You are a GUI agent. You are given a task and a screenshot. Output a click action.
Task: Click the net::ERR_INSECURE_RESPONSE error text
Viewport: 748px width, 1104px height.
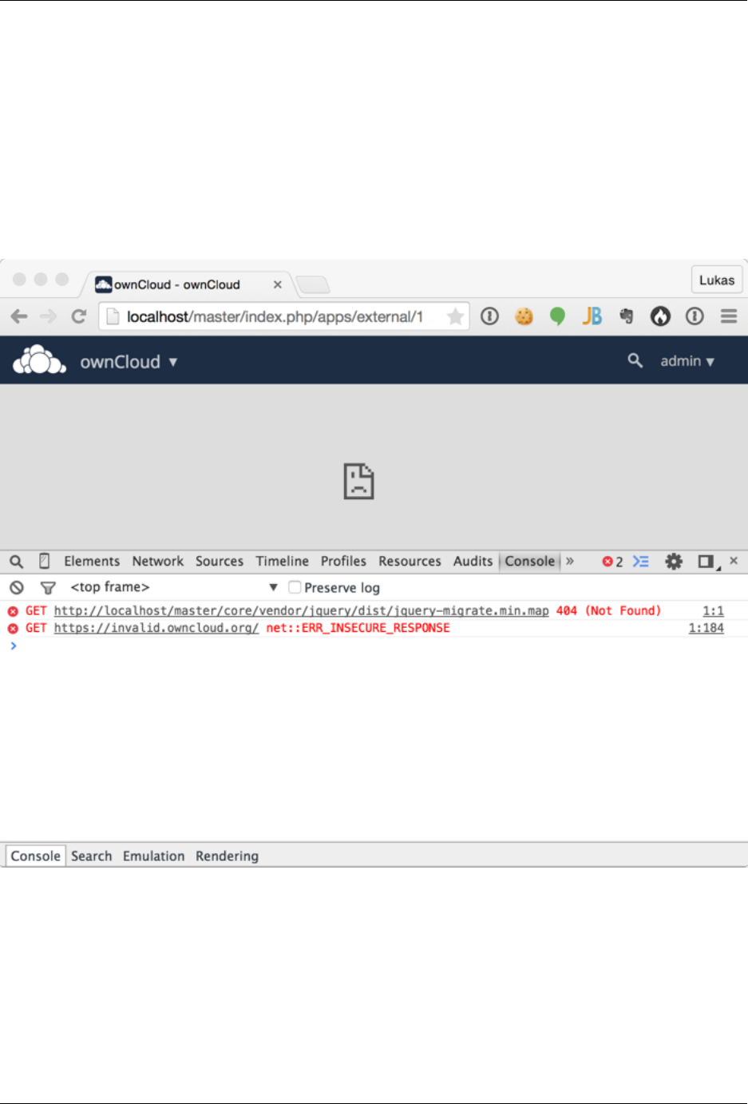[358, 628]
